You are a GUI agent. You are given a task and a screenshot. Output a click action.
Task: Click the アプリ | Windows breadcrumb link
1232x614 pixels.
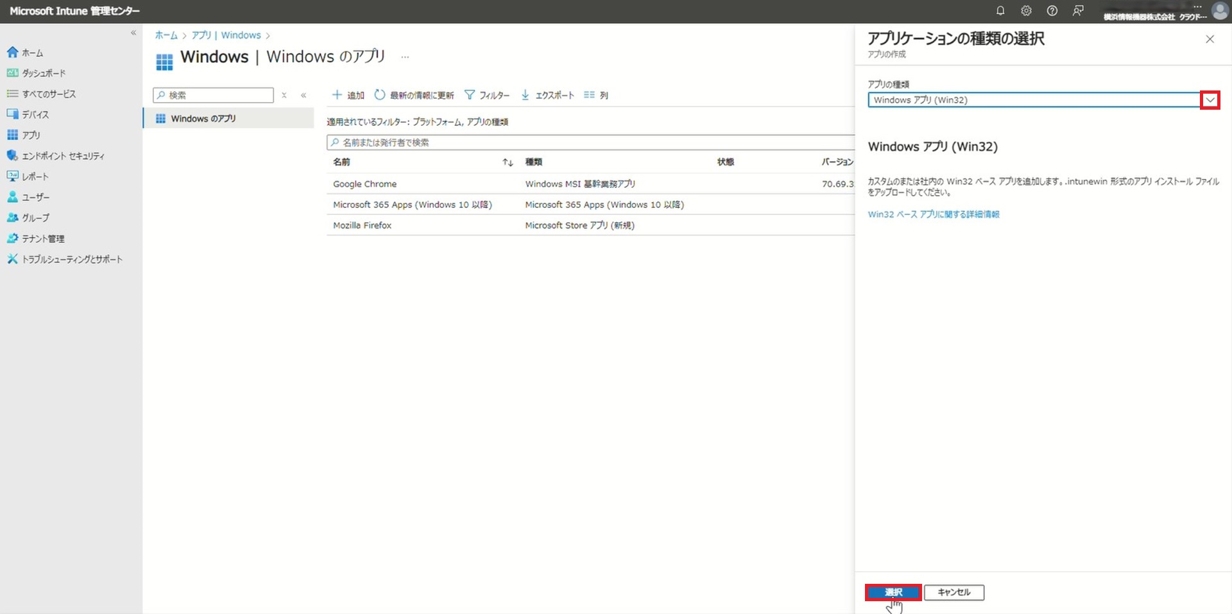(226, 35)
